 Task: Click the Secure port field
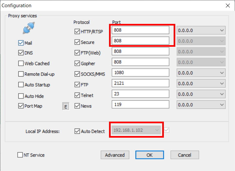140,41
